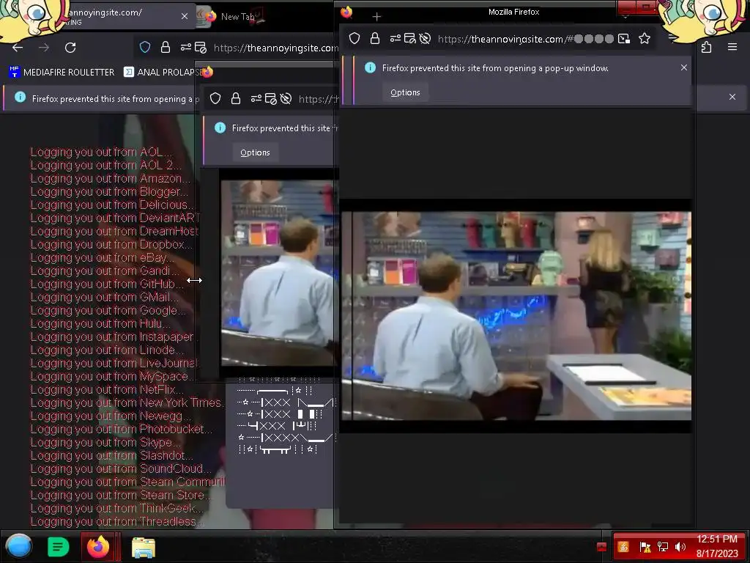Image resolution: width=750 pixels, height=563 pixels.
Task: Click the video in the middle popup window
Action: click(280, 273)
